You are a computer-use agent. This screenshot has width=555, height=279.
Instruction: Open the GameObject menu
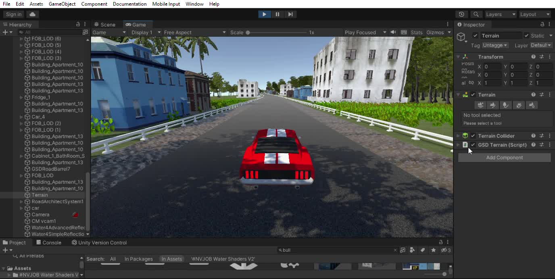(x=62, y=4)
